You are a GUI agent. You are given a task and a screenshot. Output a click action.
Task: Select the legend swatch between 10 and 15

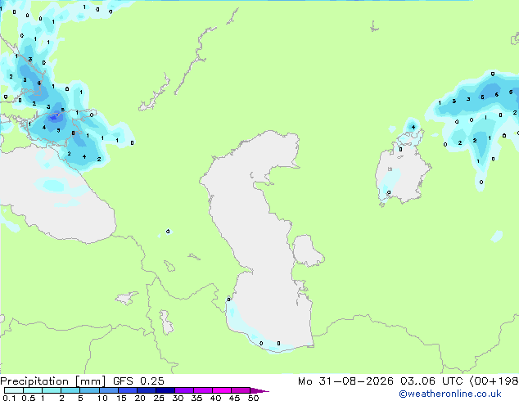click(x=109, y=390)
